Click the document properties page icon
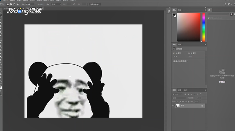Viewport: 235px width, 131px height. (x=174, y=49)
